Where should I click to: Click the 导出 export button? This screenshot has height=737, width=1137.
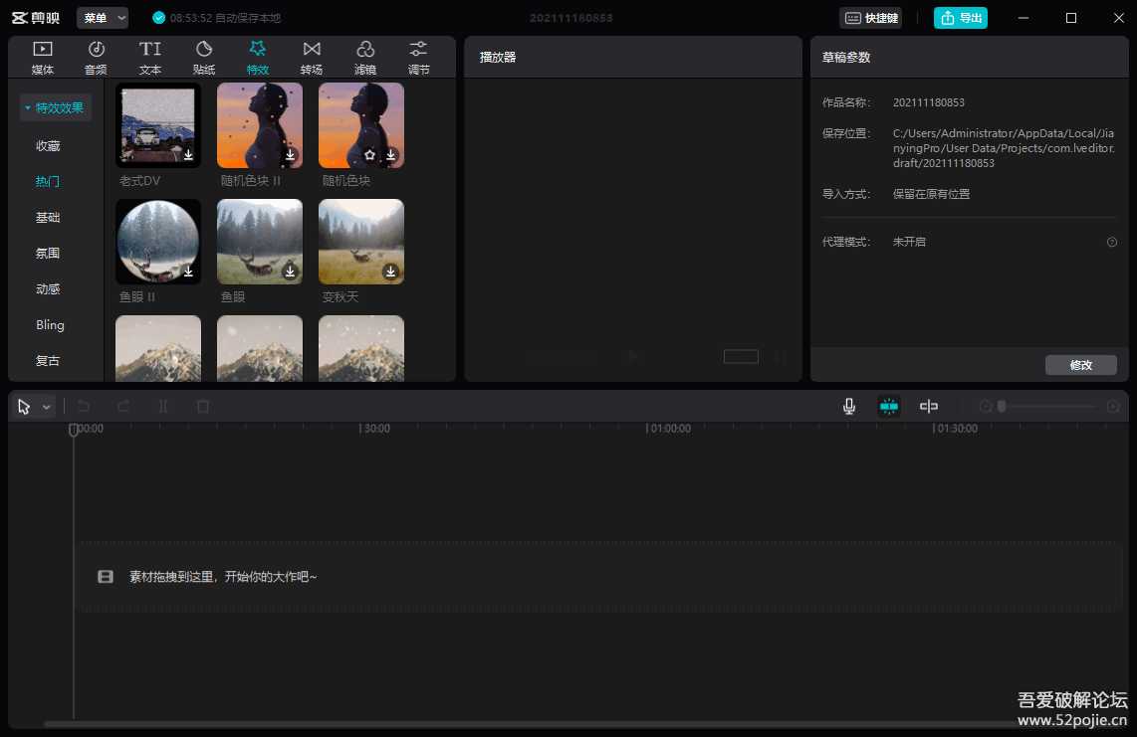(959, 17)
